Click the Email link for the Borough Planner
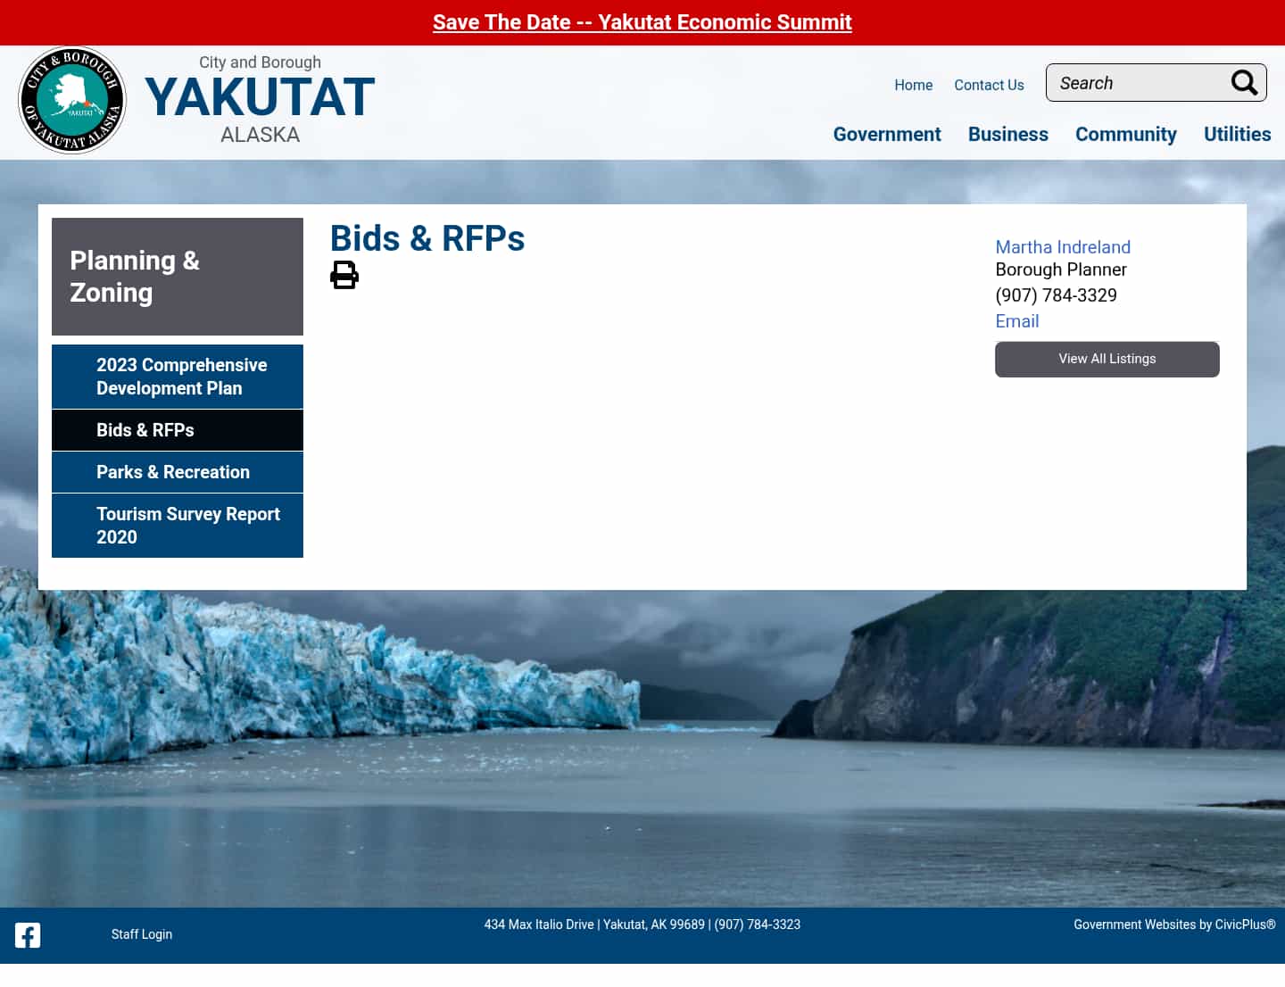 [1016, 321]
